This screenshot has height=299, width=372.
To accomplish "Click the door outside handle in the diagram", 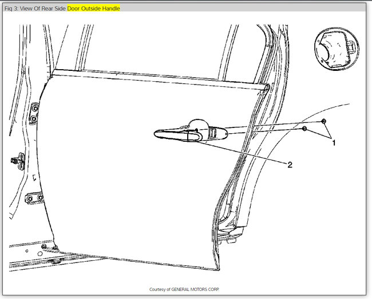I will [x=191, y=131].
